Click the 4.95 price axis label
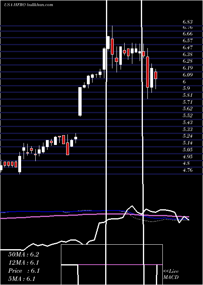Screen dimensions: 203x285 coord(188,156)
